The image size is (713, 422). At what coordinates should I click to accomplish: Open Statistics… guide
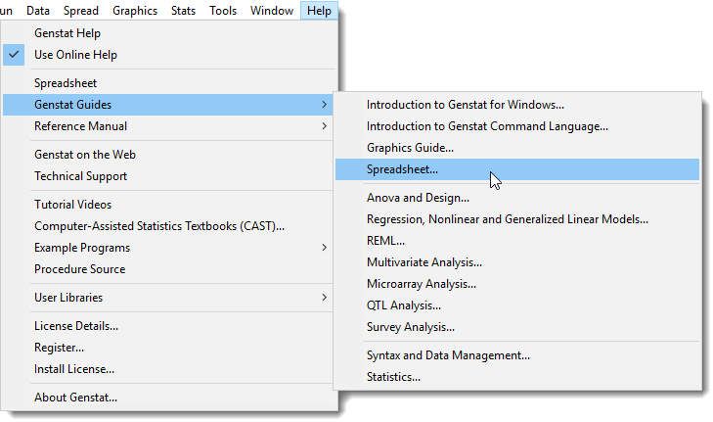[517, 377]
